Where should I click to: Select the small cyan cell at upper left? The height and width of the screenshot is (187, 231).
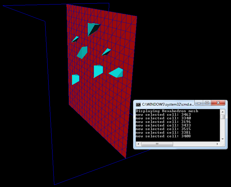click(x=75, y=39)
